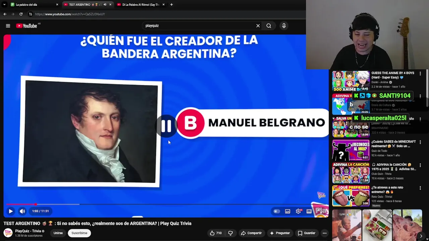Open the QUÉ PREFIERES video thumbnail

351,195
